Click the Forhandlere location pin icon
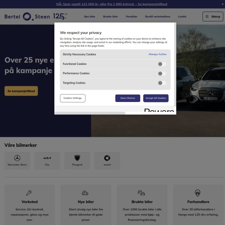The height and width of the screenshot is (225, 225). (198, 193)
